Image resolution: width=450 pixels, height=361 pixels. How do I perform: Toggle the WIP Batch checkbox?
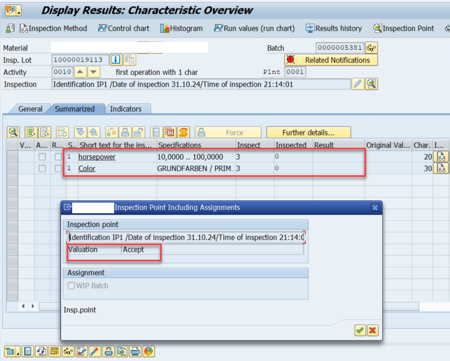(x=71, y=285)
